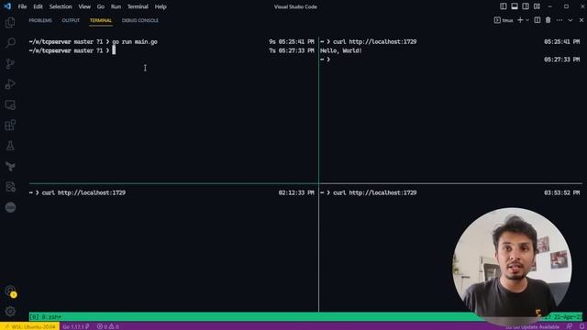This screenshot has width=587, height=330.
Task: Open the Source Control view
Action: pyautogui.click(x=10, y=63)
